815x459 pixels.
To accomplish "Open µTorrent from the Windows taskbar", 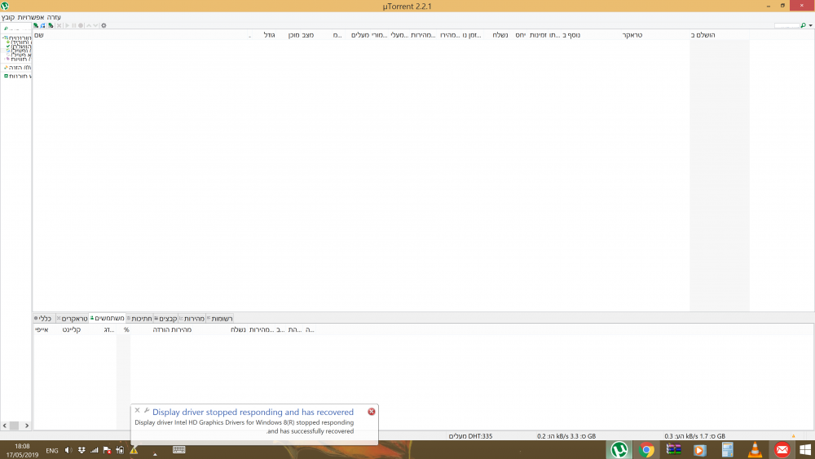I will click(x=619, y=450).
